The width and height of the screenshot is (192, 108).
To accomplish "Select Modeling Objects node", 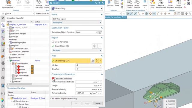I will (x=19, y=43).
